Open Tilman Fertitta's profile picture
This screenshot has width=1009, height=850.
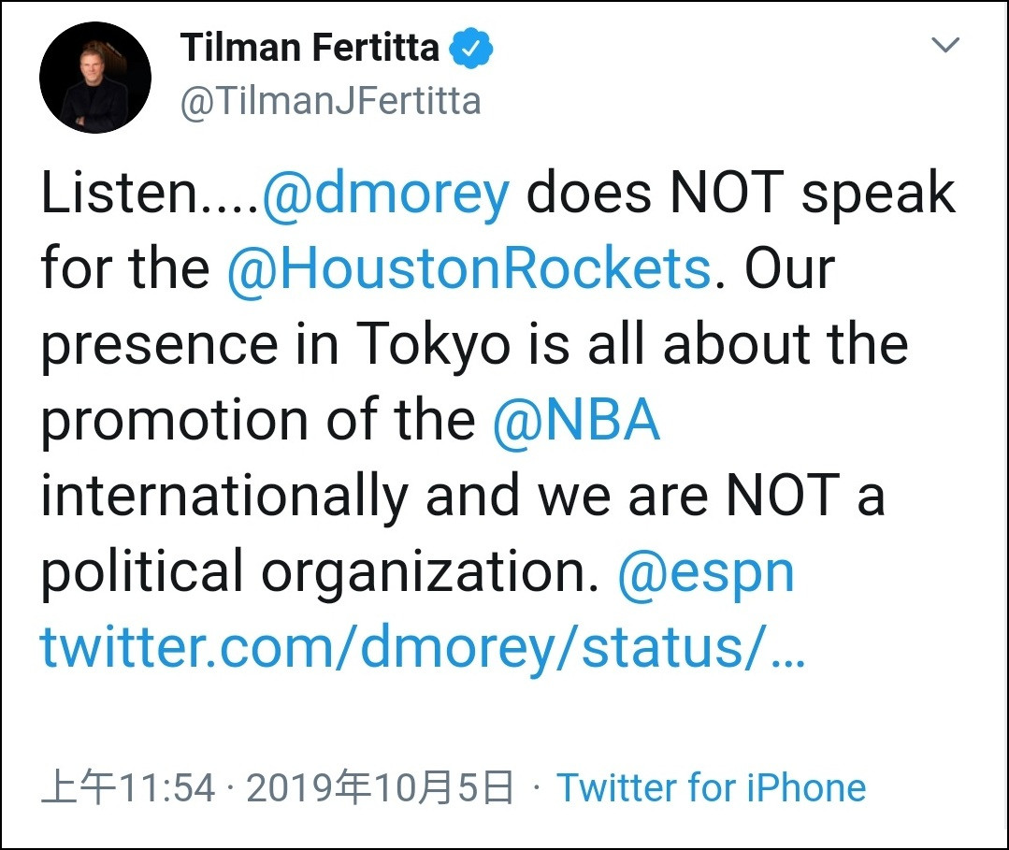(x=95, y=78)
